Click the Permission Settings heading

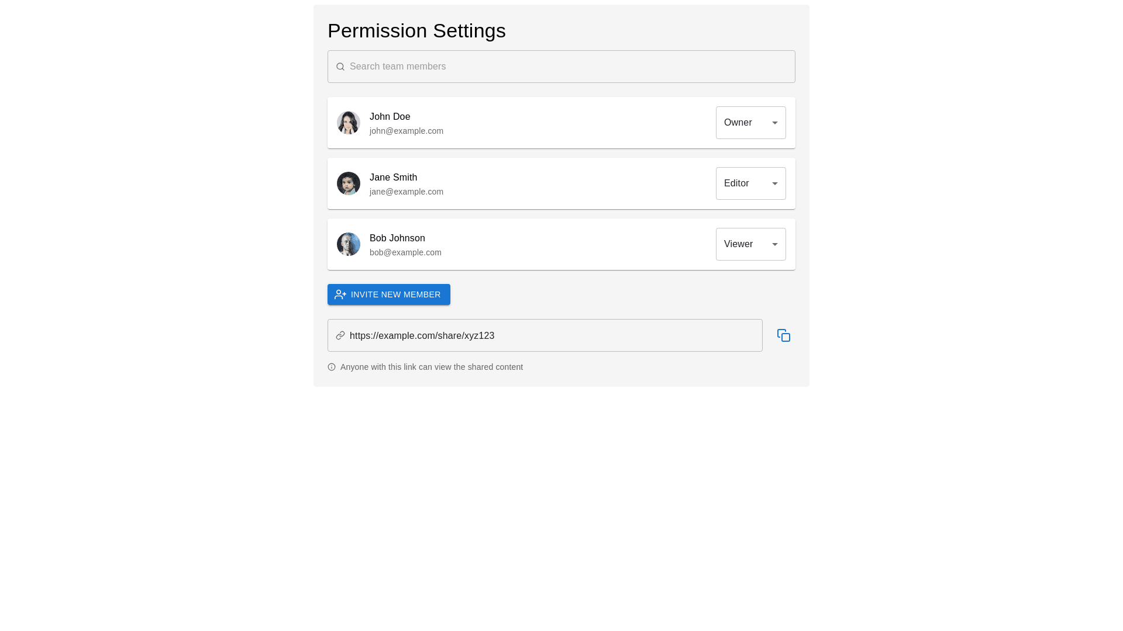pos(416,30)
